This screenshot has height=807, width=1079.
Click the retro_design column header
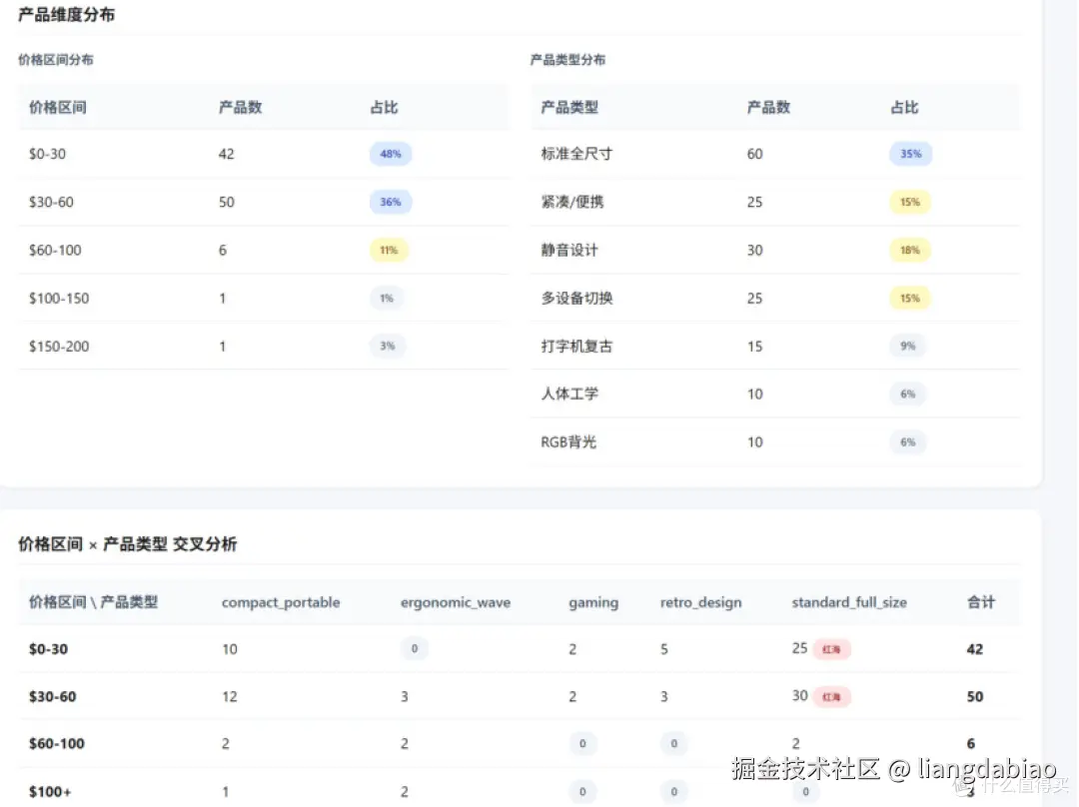[x=700, y=602]
